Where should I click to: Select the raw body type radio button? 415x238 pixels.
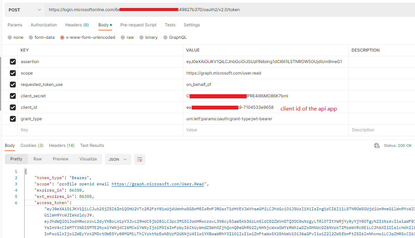point(123,37)
